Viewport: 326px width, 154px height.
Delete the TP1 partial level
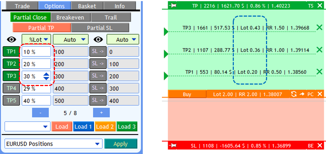(x=319, y=72)
